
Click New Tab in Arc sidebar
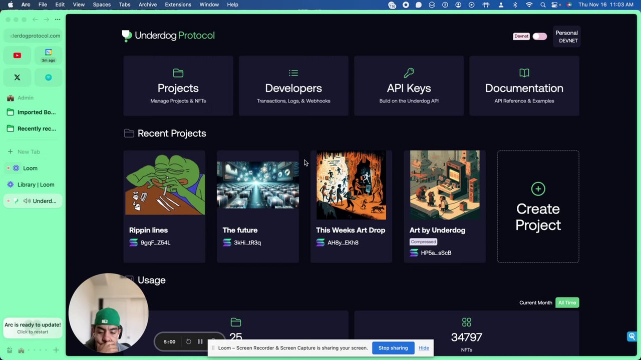click(x=33, y=151)
